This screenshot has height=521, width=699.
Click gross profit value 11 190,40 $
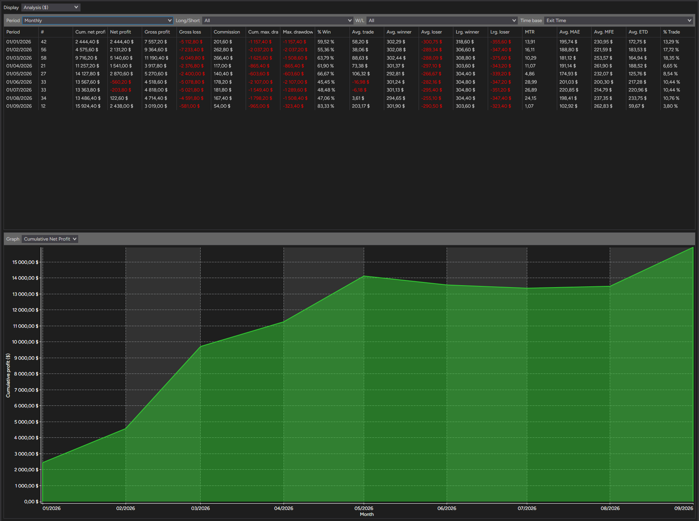click(156, 58)
